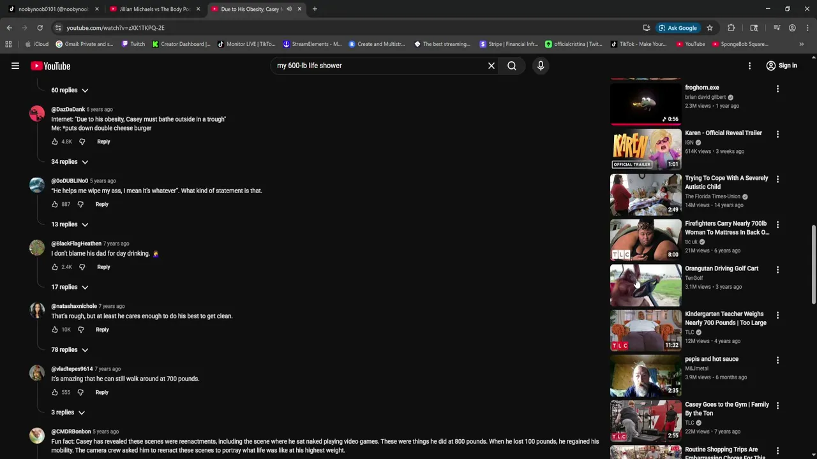Open Trying To Cope Autistic Child title
The image size is (817, 459).
726,182
